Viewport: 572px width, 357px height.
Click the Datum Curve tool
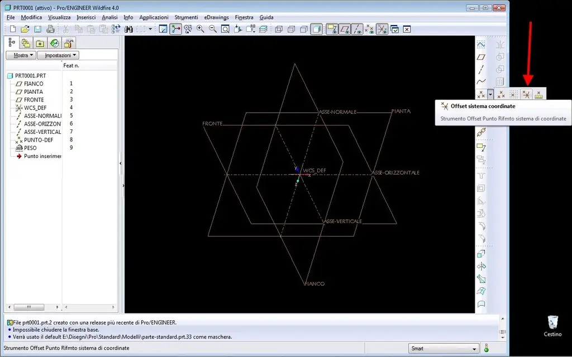pyautogui.click(x=481, y=81)
